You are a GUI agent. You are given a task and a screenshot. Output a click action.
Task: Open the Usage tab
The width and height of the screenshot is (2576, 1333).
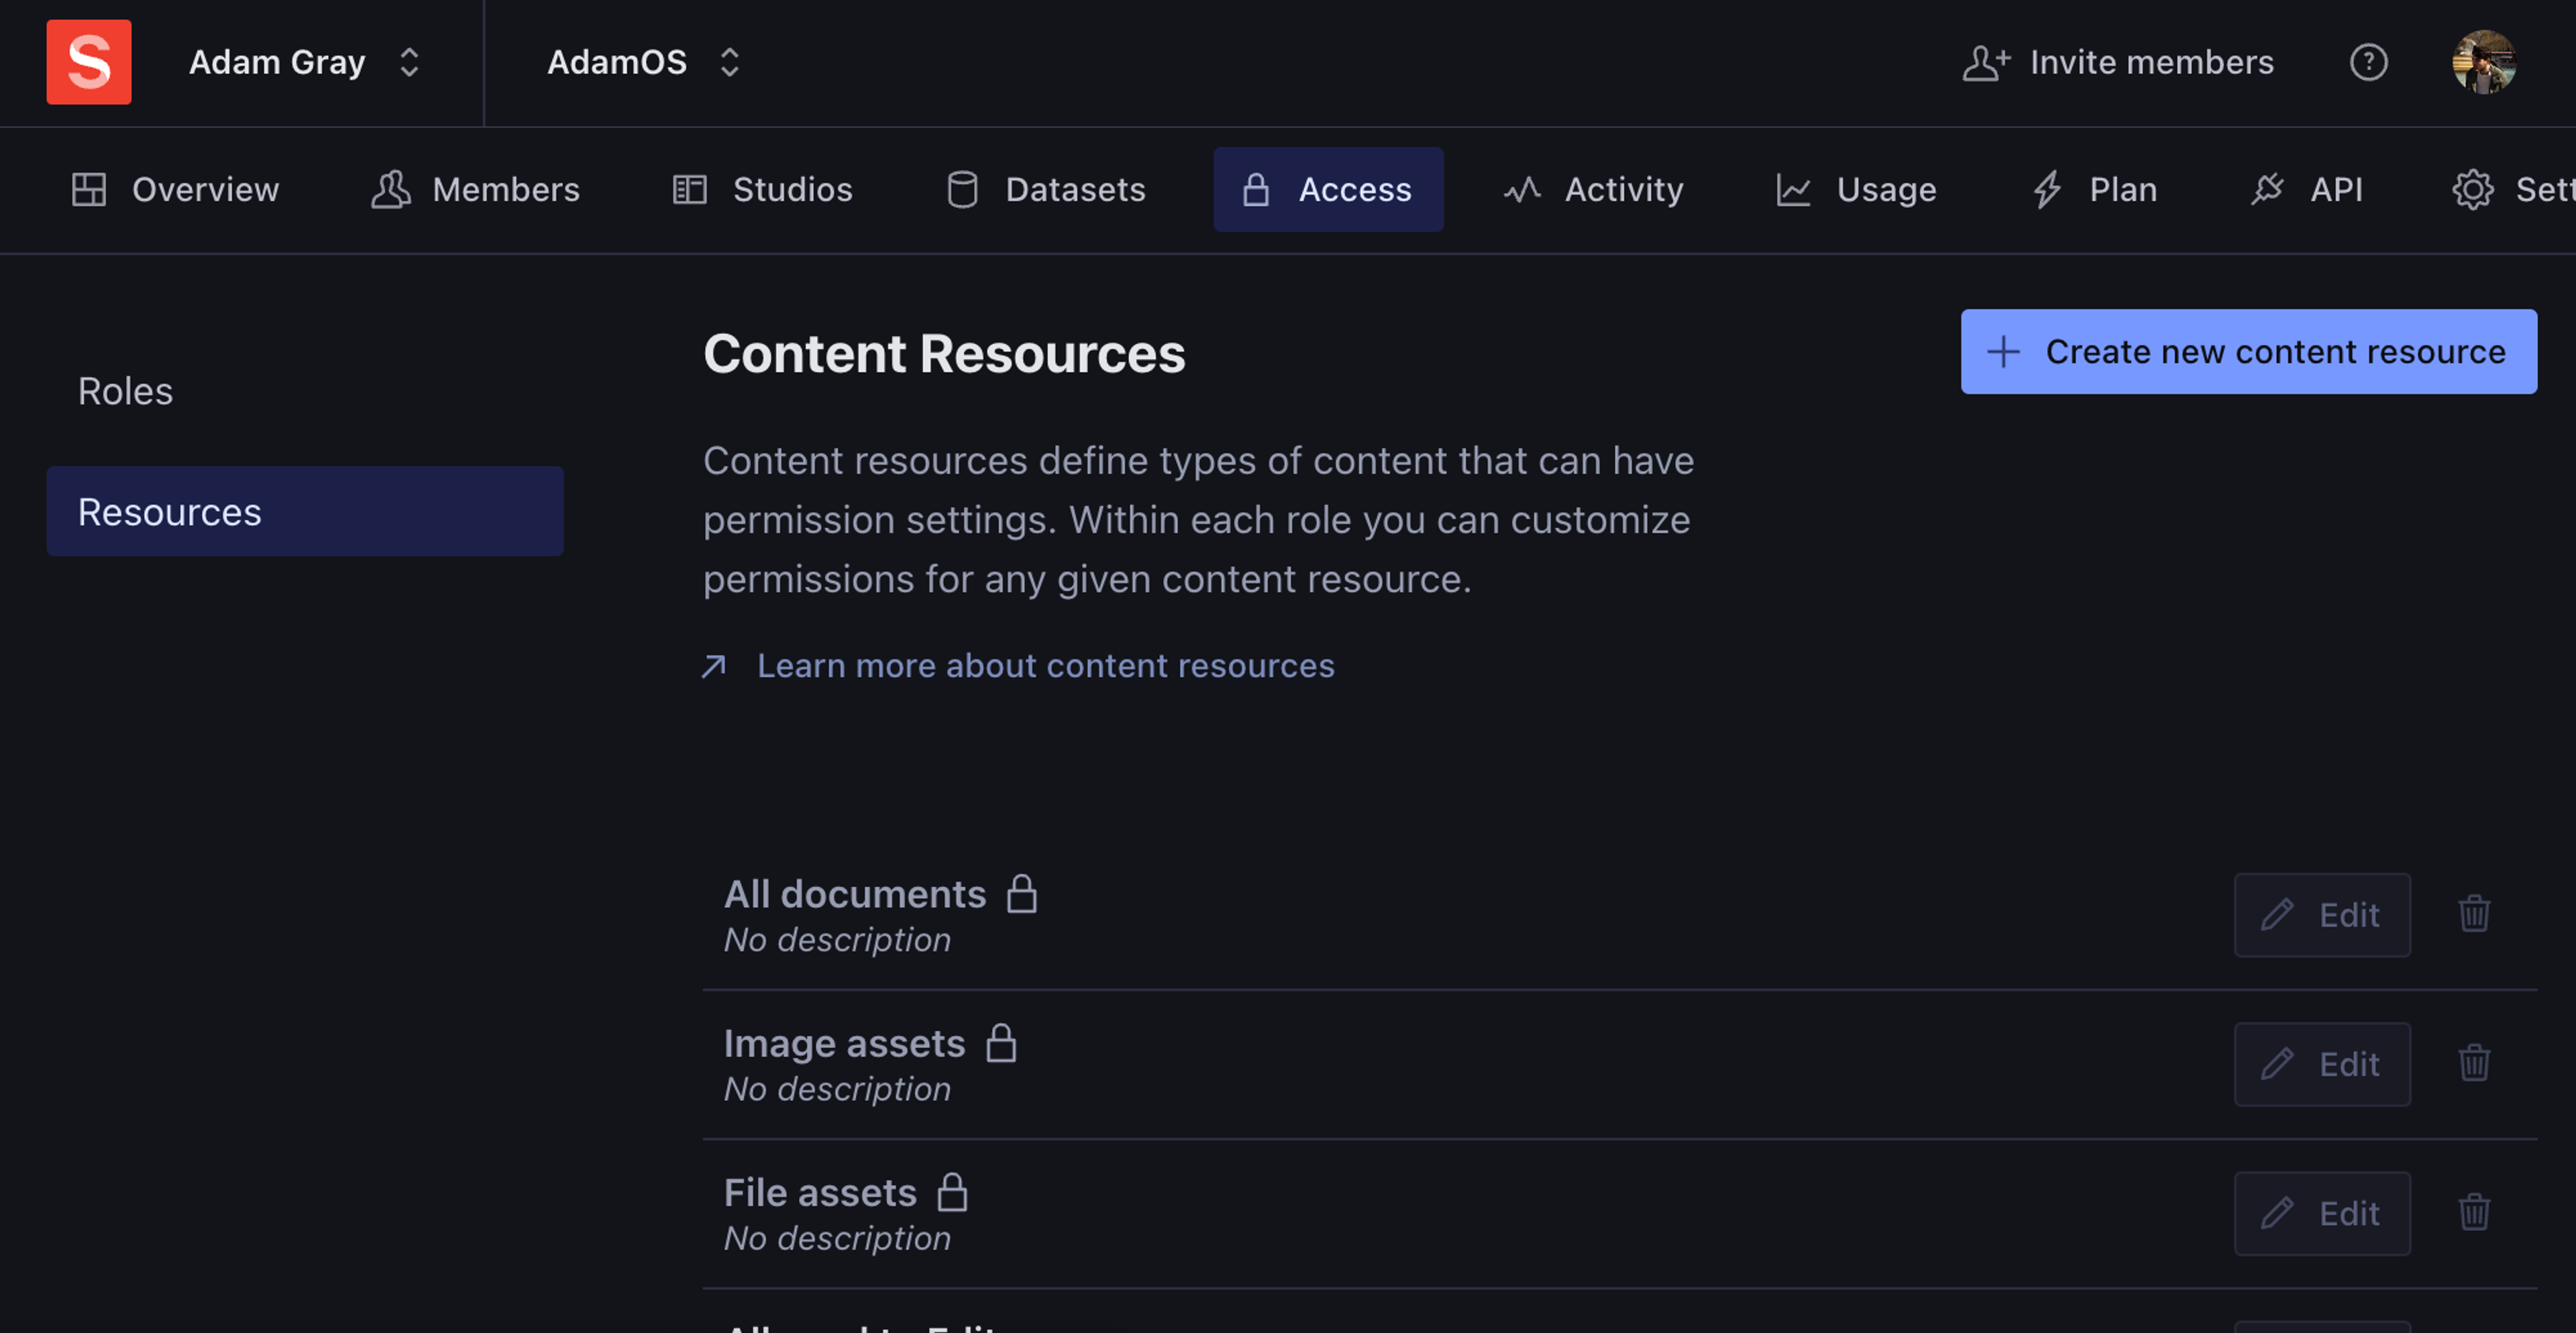1856,189
